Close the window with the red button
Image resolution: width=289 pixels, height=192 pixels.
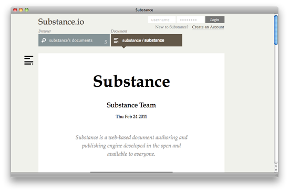(15, 10)
